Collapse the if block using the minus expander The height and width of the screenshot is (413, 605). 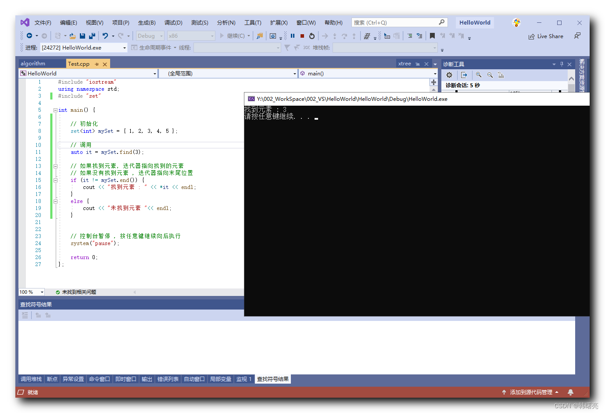pos(55,180)
